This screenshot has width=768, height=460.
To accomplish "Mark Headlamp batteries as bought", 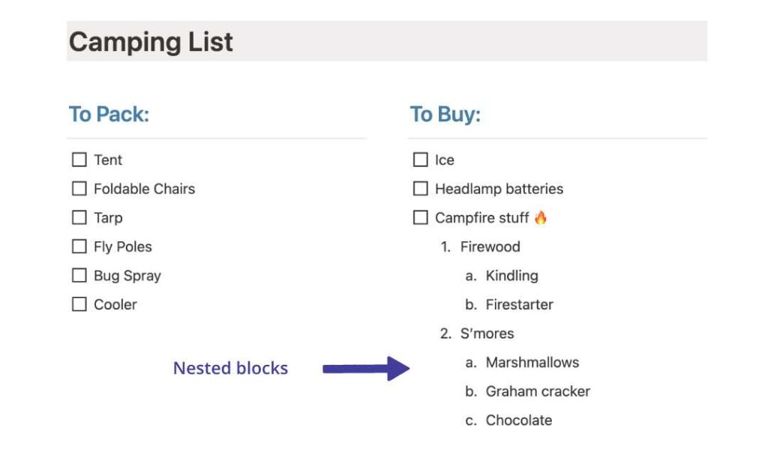I will [x=420, y=188].
